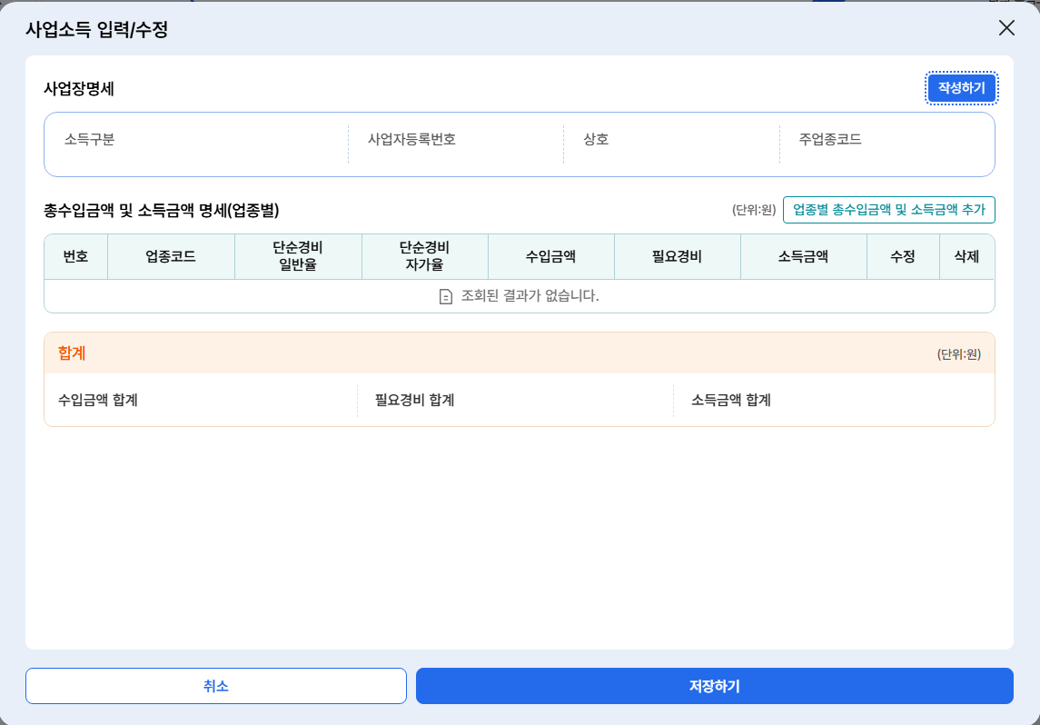Click the 사업장명세 section heading
This screenshot has width=1040, height=725.
[79, 89]
